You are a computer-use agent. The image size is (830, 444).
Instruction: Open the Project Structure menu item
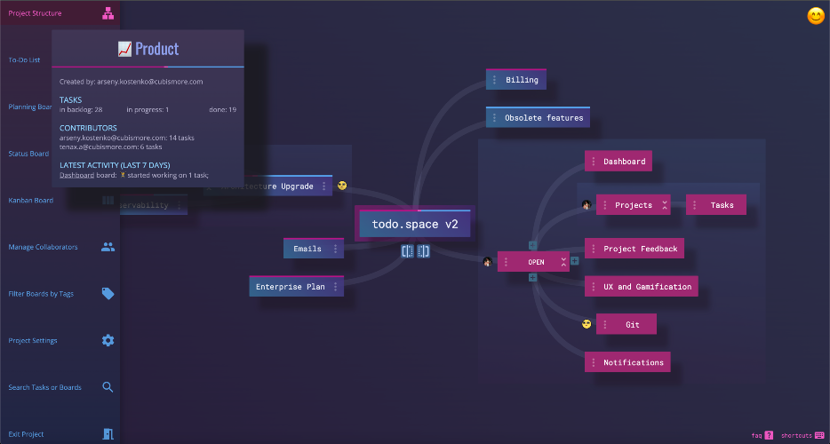point(60,13)
